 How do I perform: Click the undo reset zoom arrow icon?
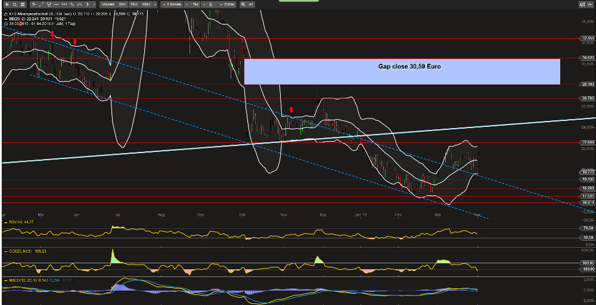click(x=251, y=5)
